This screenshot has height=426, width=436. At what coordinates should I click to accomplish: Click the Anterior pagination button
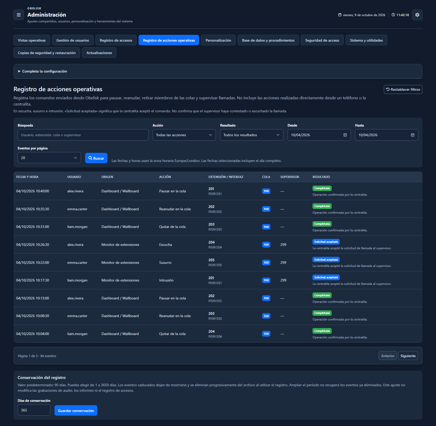[388, 356]
